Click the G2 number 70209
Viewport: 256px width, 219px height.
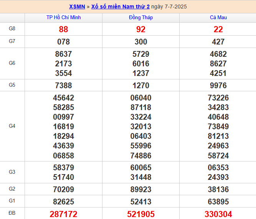click(63, 189)
